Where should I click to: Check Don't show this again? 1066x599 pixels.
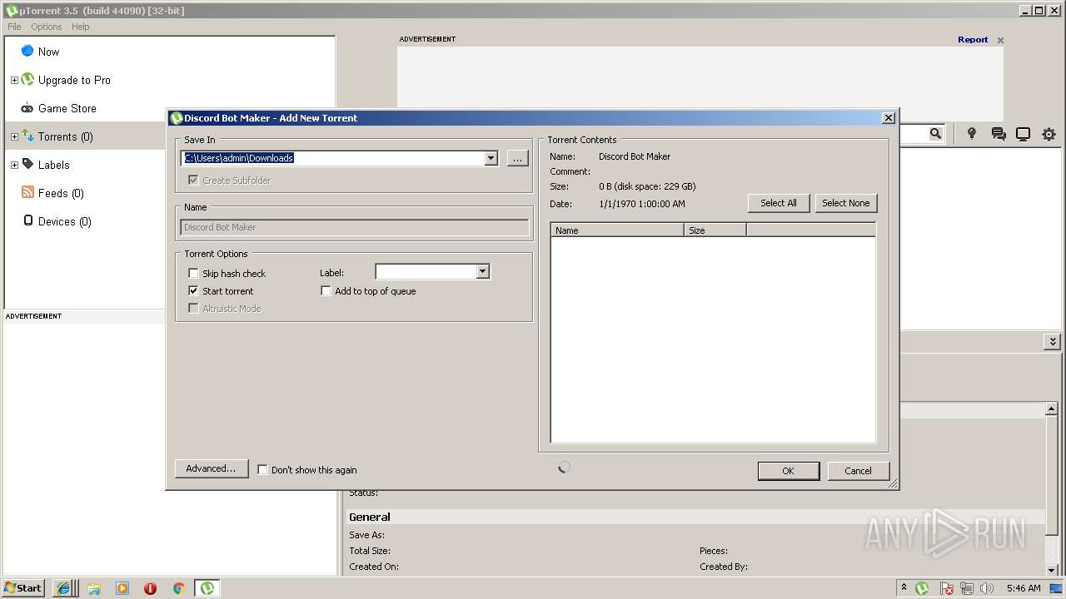tap(262, 469)
